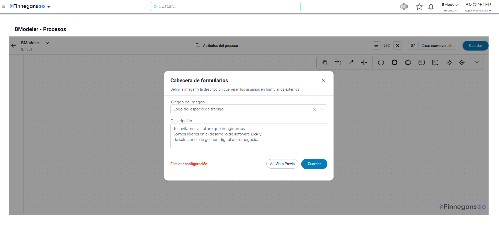Open favorites with the star icon
Viewport: 499px width, 236px height.
coord(419,7)
